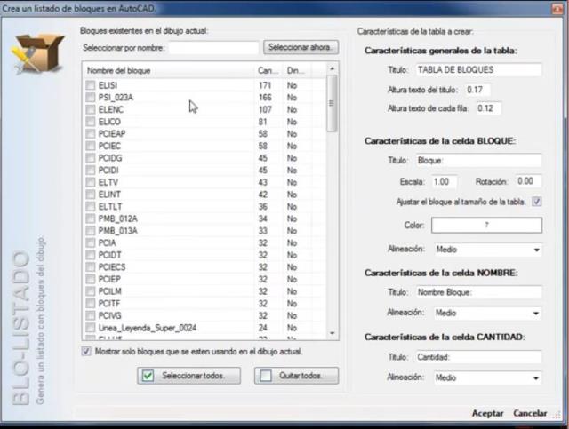Click the Rotación value field
Screen dimensions: 569x429
528,181
